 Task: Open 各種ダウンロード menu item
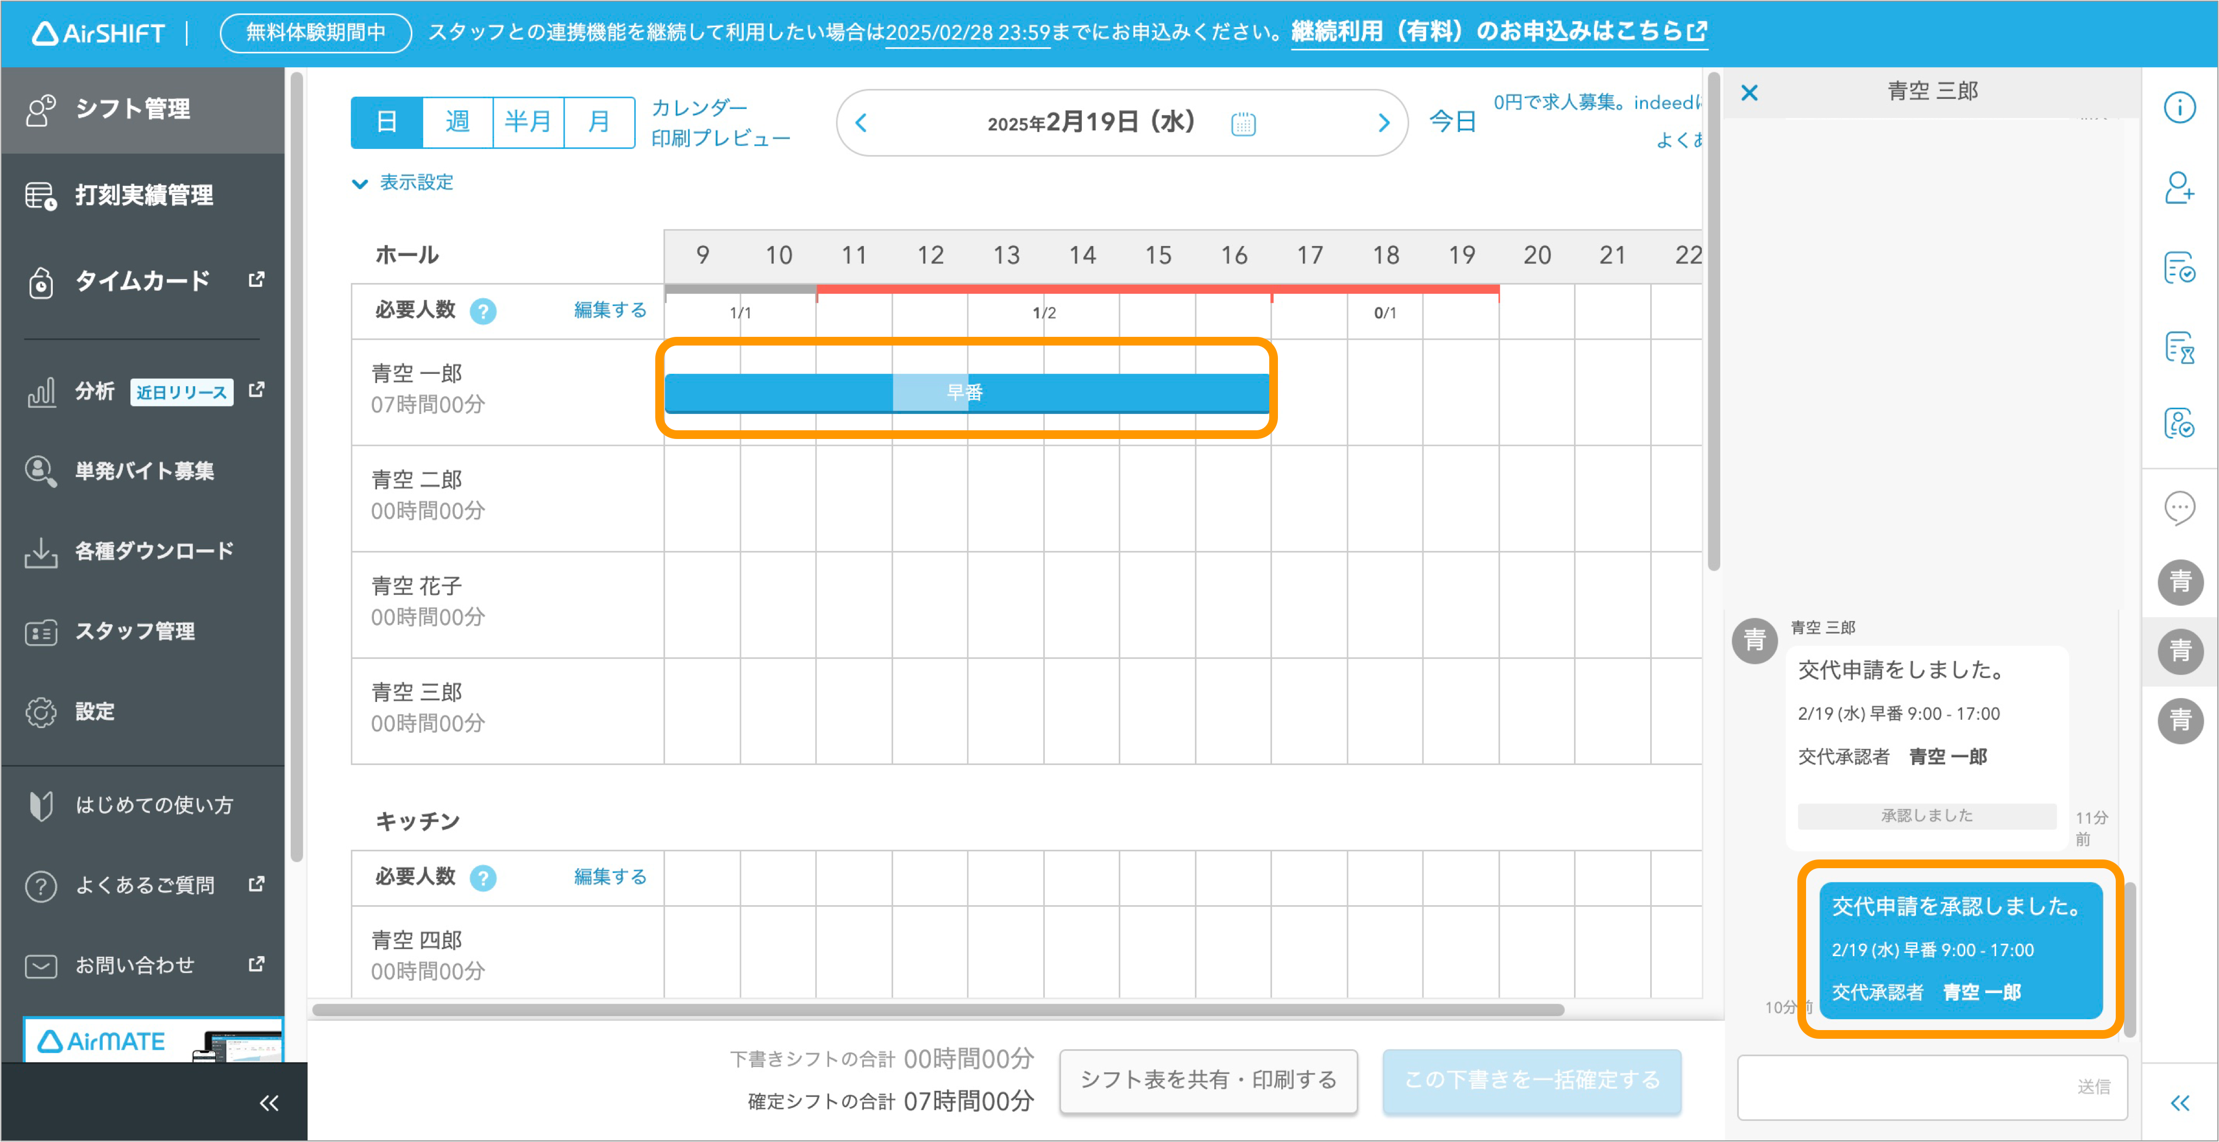(x=143, y=551)
